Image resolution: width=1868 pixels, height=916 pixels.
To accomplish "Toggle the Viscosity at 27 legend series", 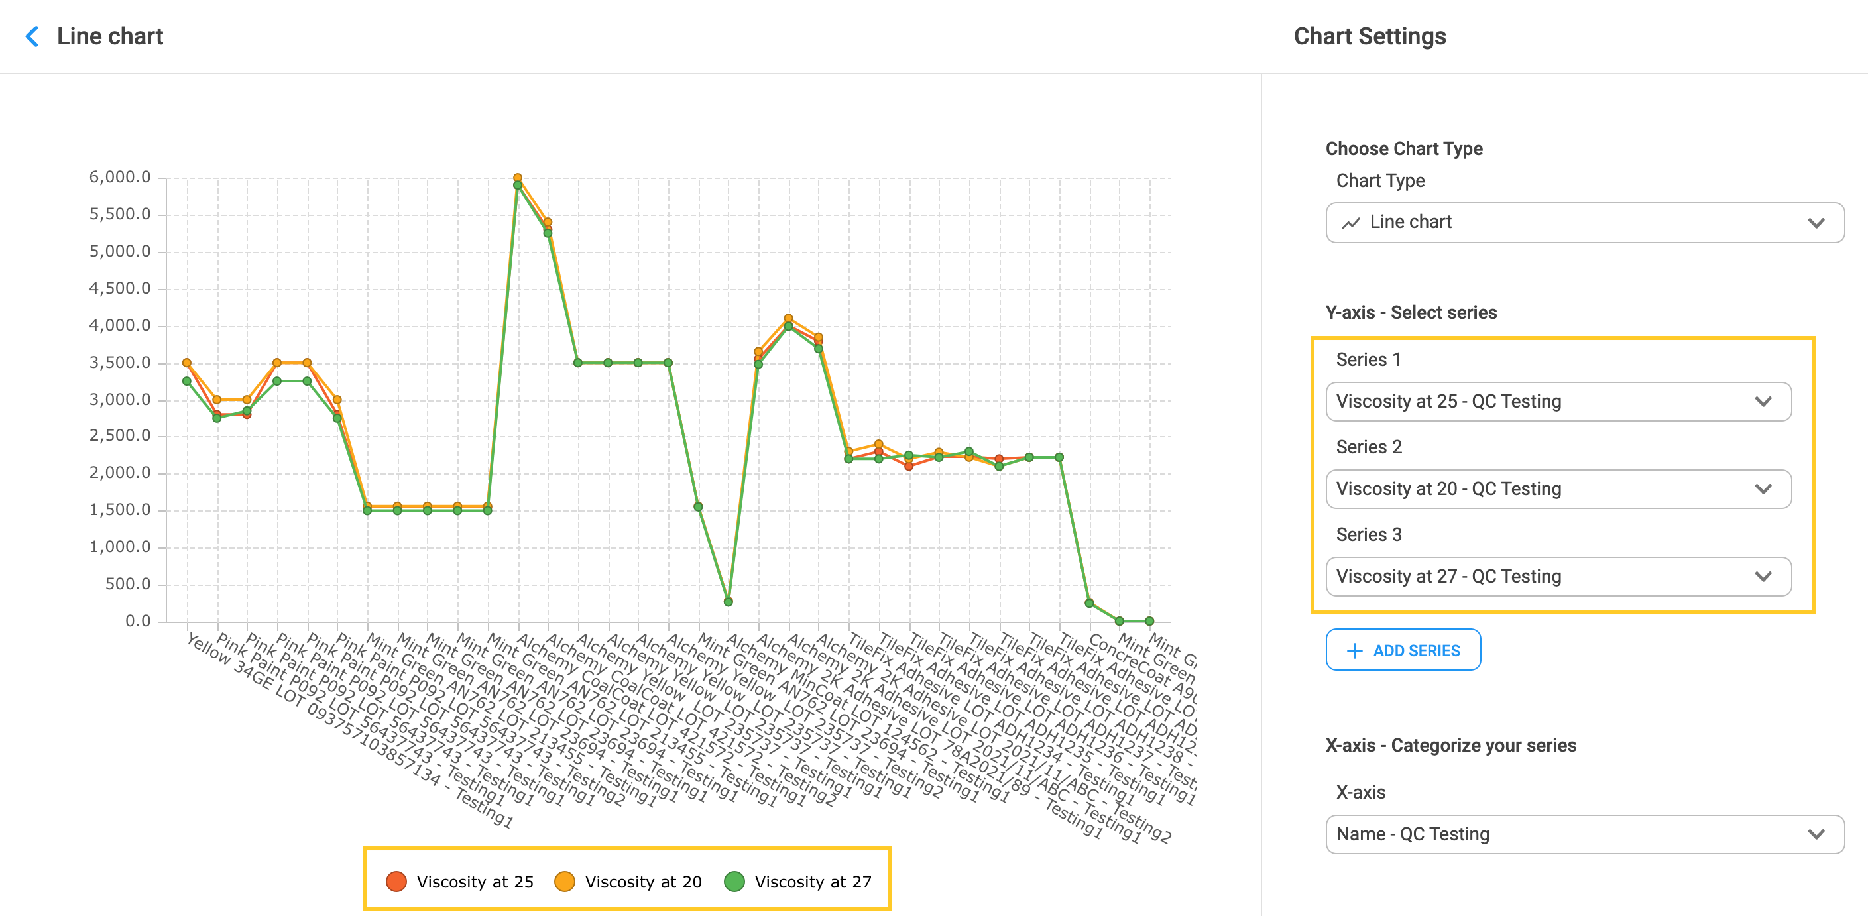I will click(x=812, y=881).
